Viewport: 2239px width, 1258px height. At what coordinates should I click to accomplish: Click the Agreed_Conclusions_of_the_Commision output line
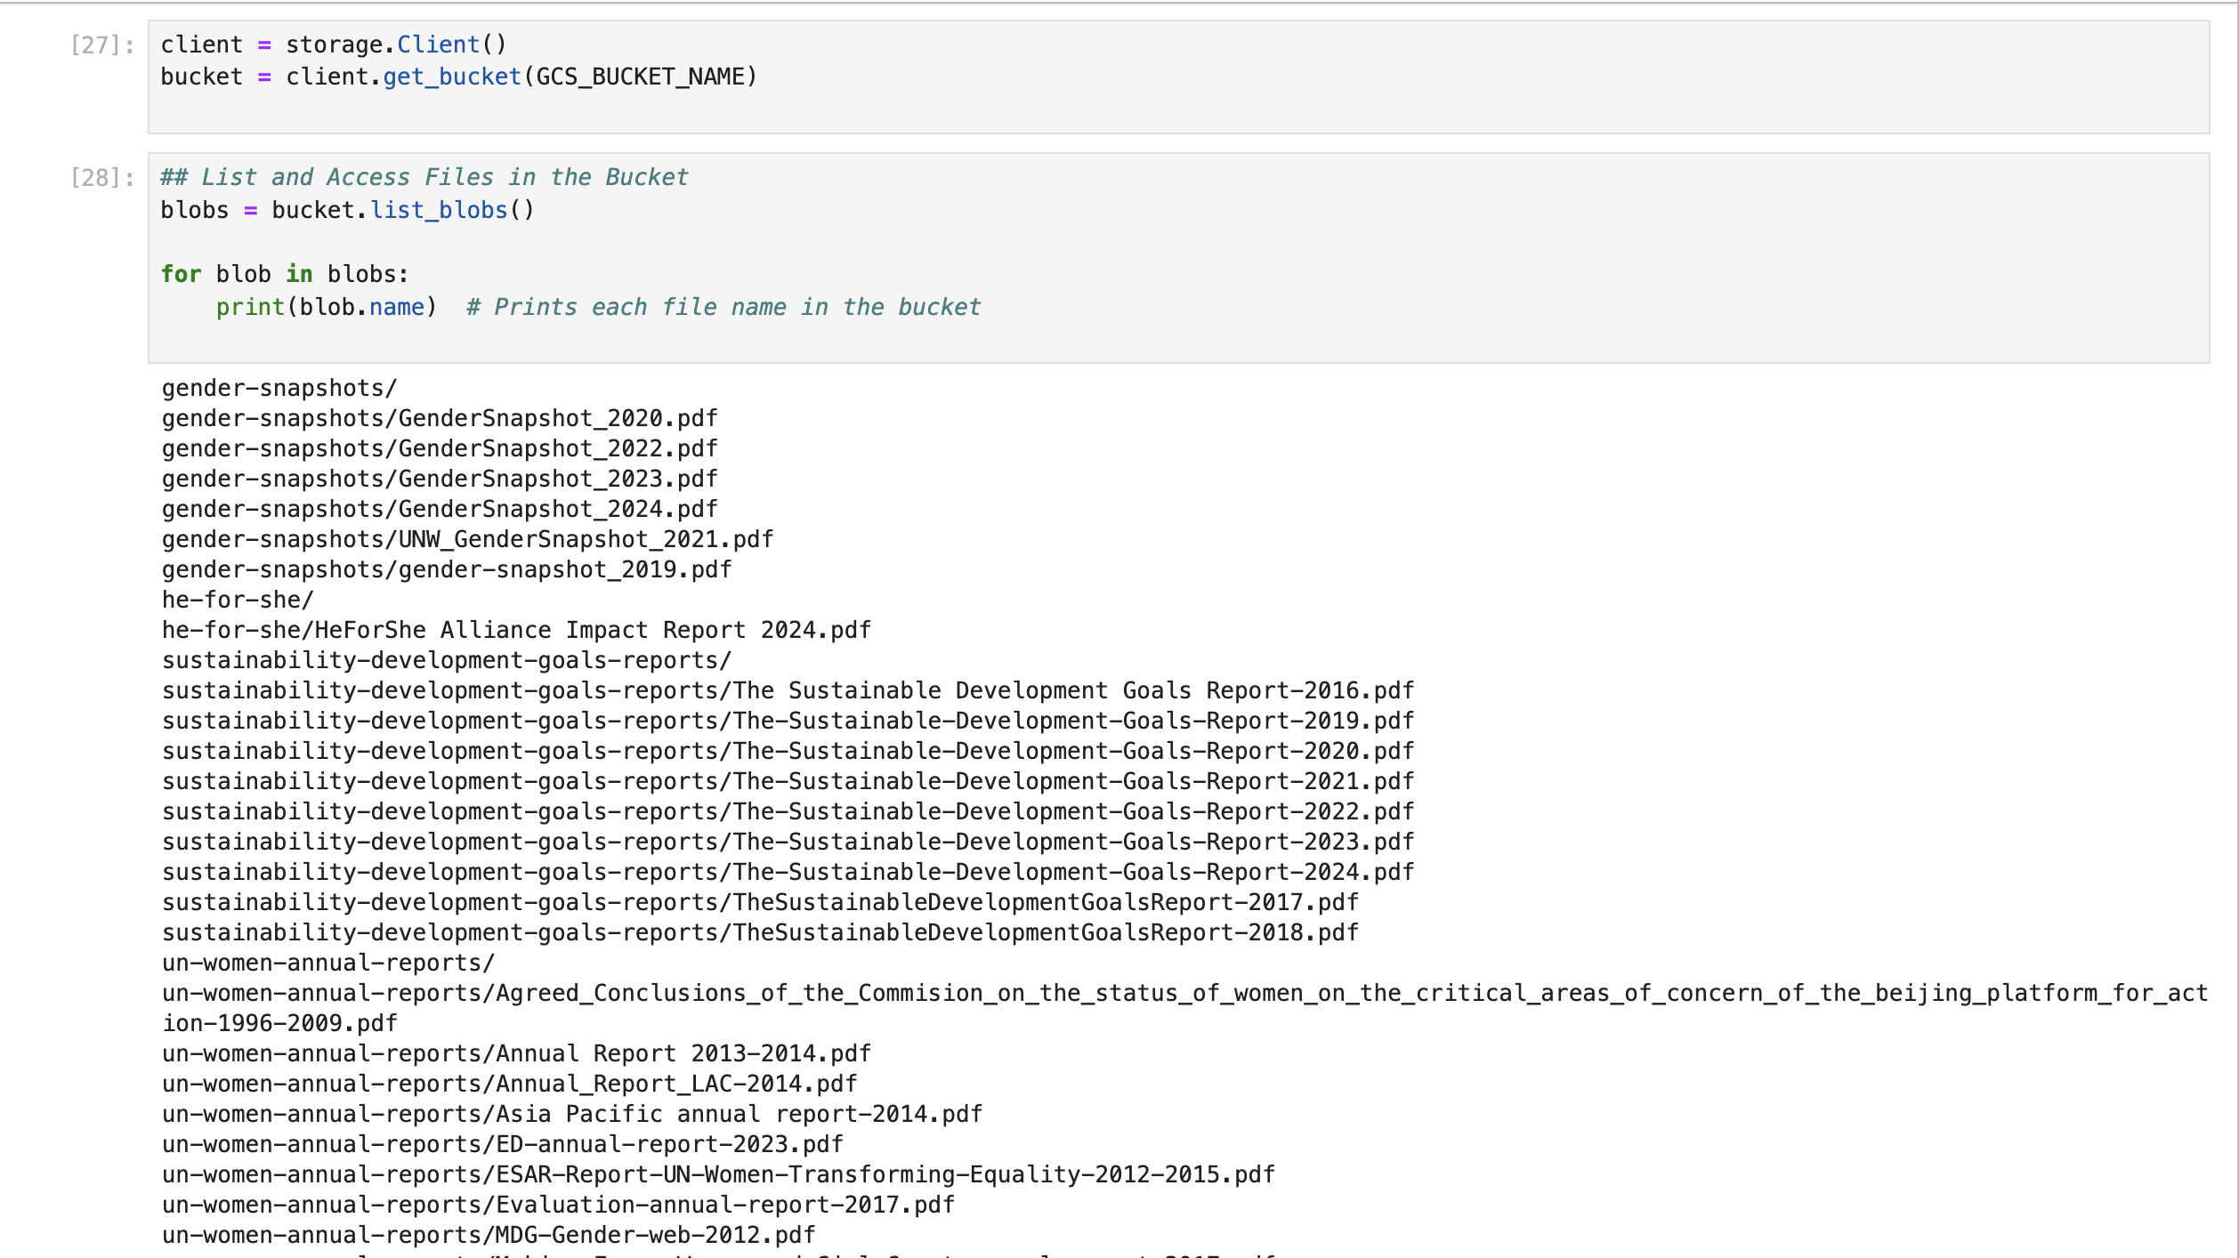point(1184,993)
